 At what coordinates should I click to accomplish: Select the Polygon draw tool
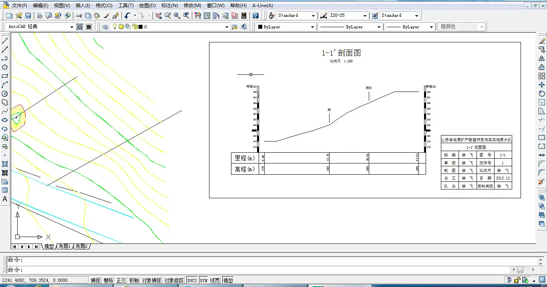click(5, 67)
